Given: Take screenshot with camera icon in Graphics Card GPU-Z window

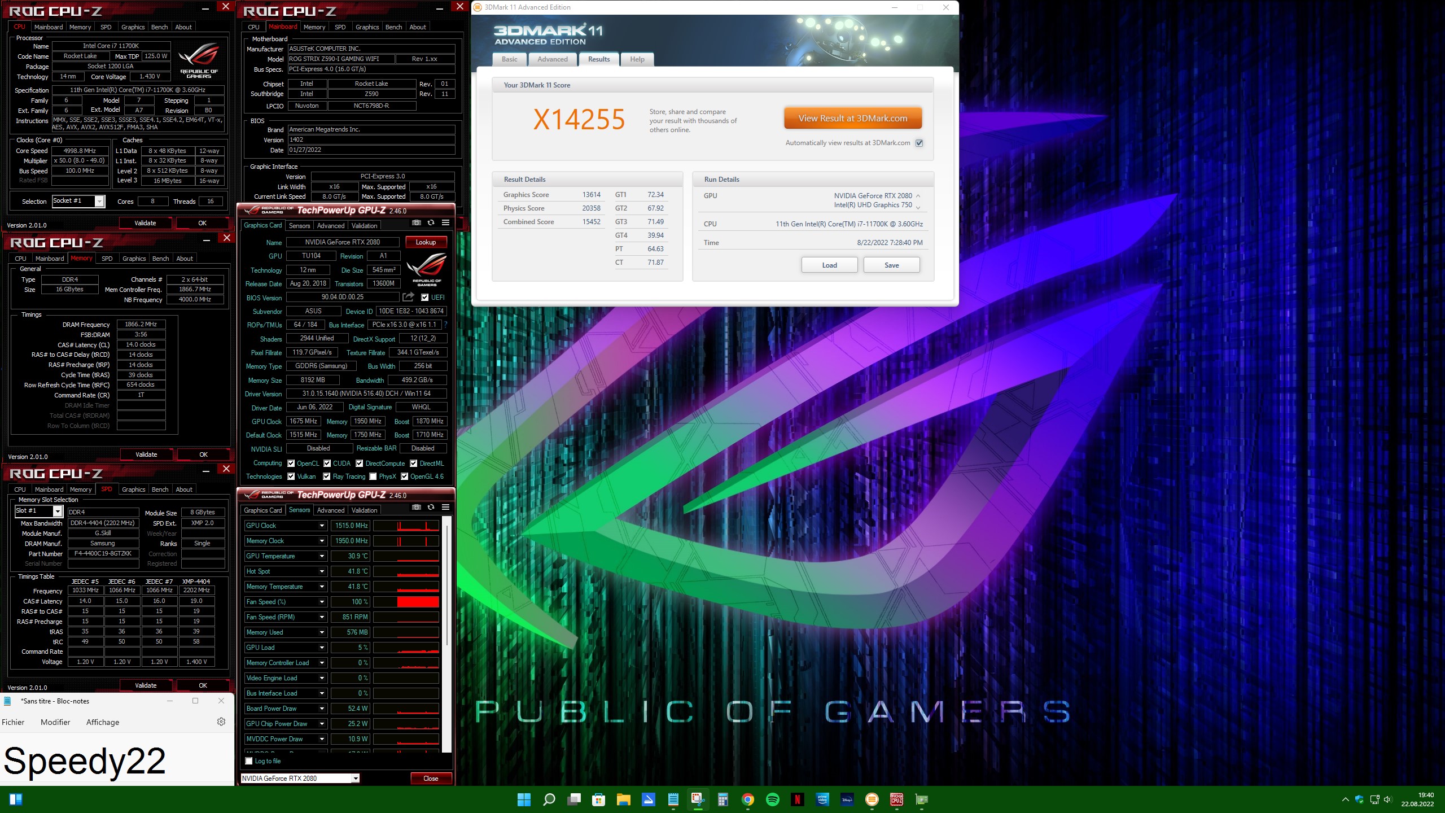Looking at the screenshot, I should coord(417,223).
